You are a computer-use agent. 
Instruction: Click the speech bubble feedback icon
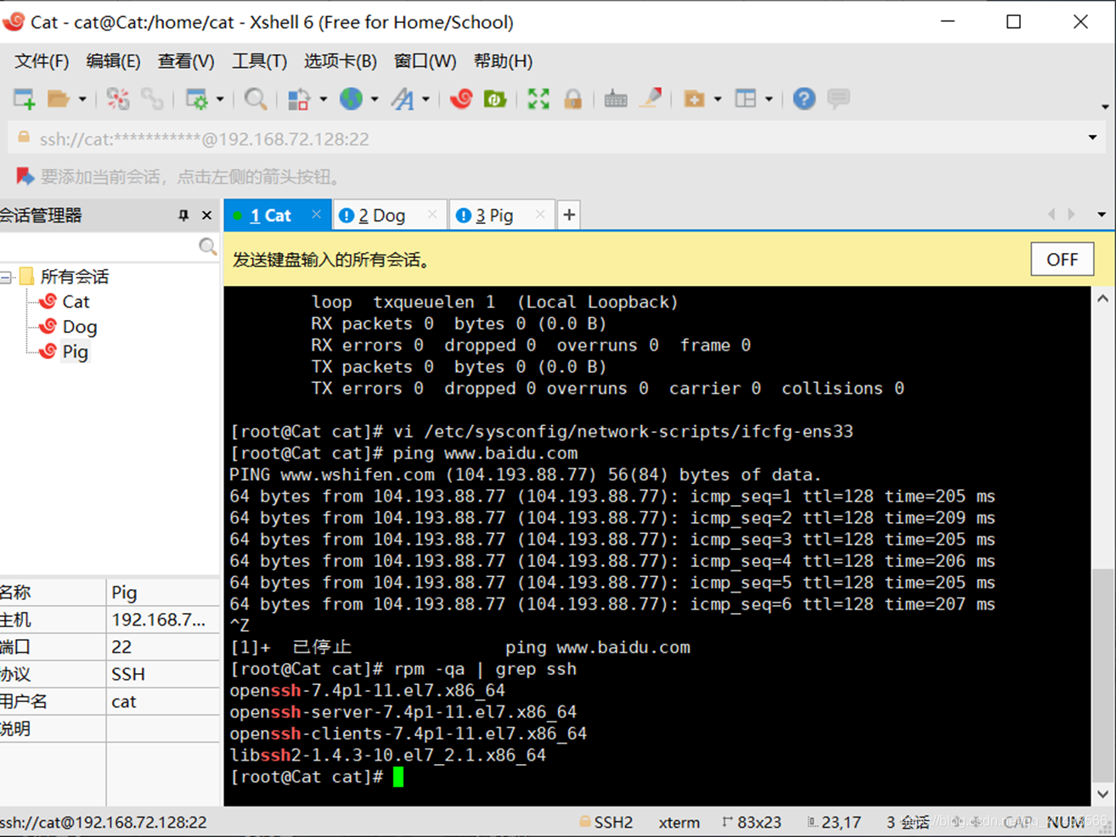click(838, 99)
